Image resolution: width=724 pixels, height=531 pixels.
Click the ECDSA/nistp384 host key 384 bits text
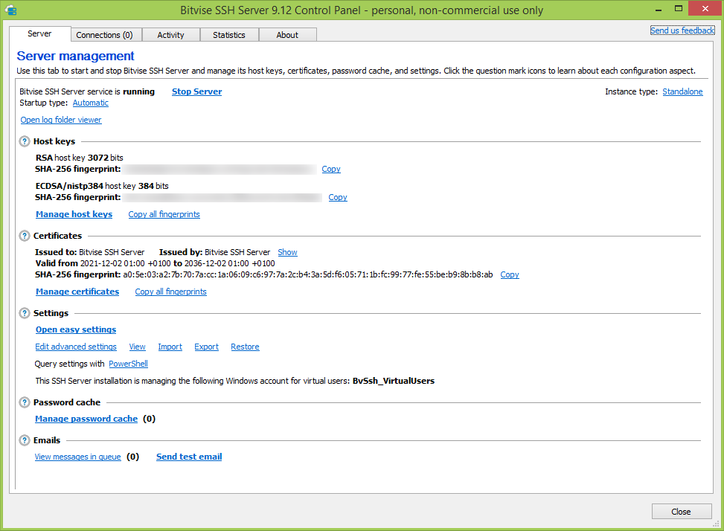point(102,186)
